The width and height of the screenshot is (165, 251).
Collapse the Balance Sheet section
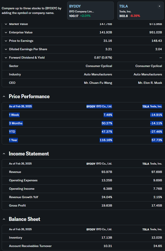[x=4, y=219]
